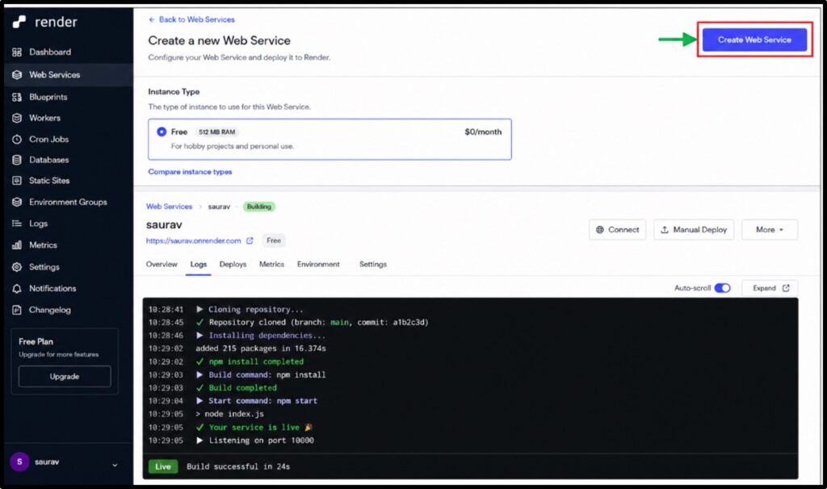The height and width of the screenshot is (489, 827).
Task: Open external link icon beside saurav URL
Action: (x=250, y=240)
